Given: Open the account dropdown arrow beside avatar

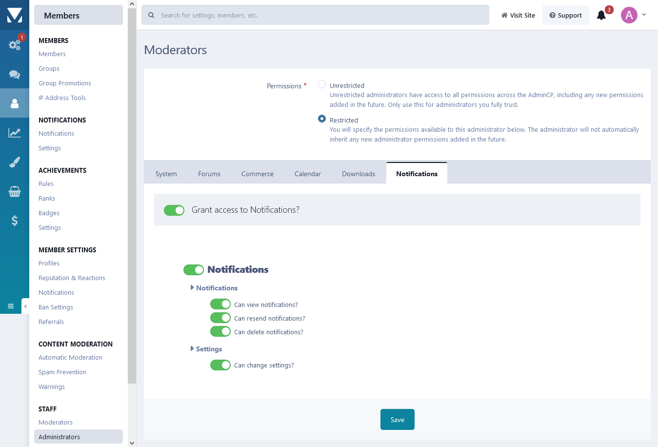Looking at the screenshot, I should pyautogui.click(x=644, y=15).
